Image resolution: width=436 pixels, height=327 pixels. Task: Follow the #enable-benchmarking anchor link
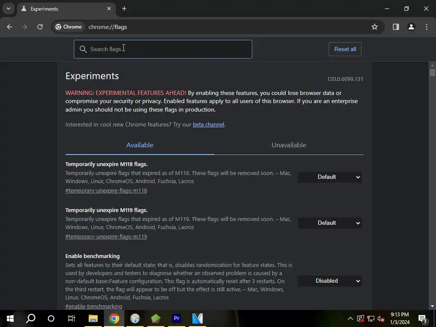tap(94, 306)
